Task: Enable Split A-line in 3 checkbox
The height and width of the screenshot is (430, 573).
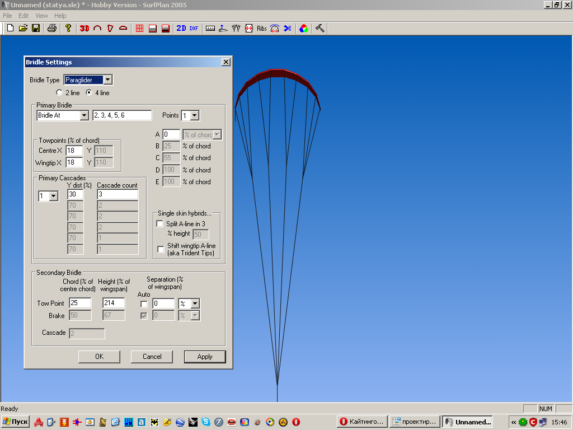Action: pos(161,224)
